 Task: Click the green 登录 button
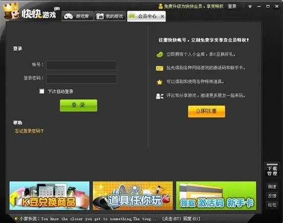[78, 105]
